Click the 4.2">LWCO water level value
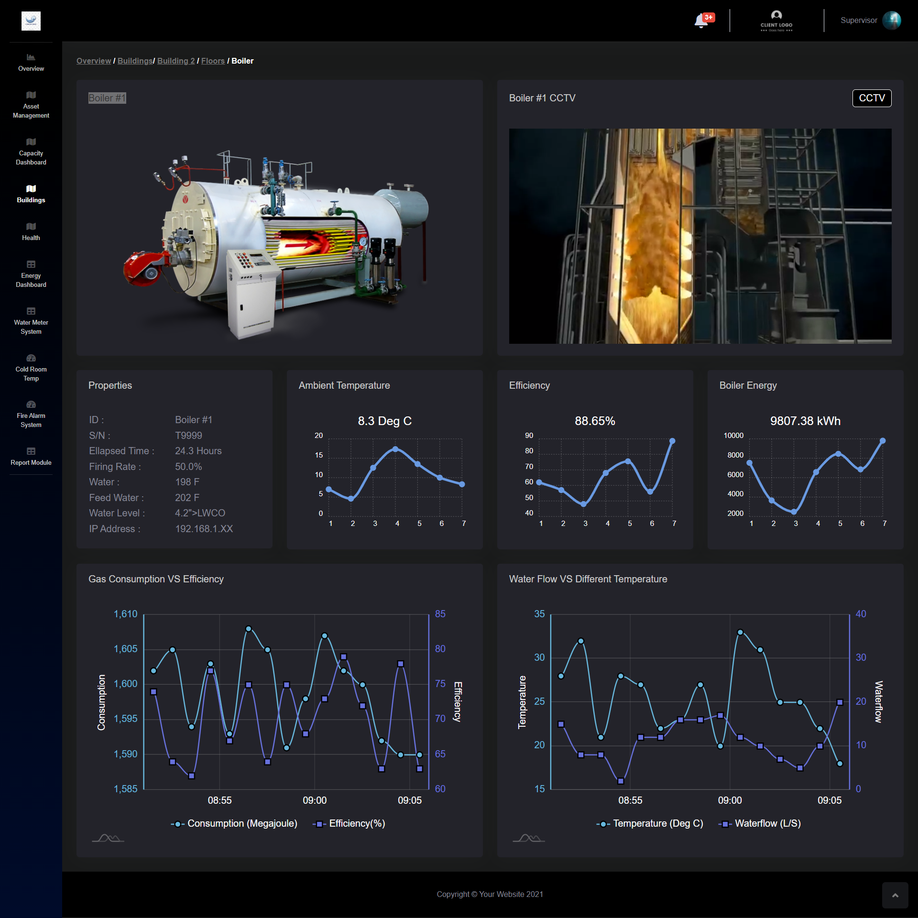The height and width of the screenshot is (918, 918). point(200,513)
